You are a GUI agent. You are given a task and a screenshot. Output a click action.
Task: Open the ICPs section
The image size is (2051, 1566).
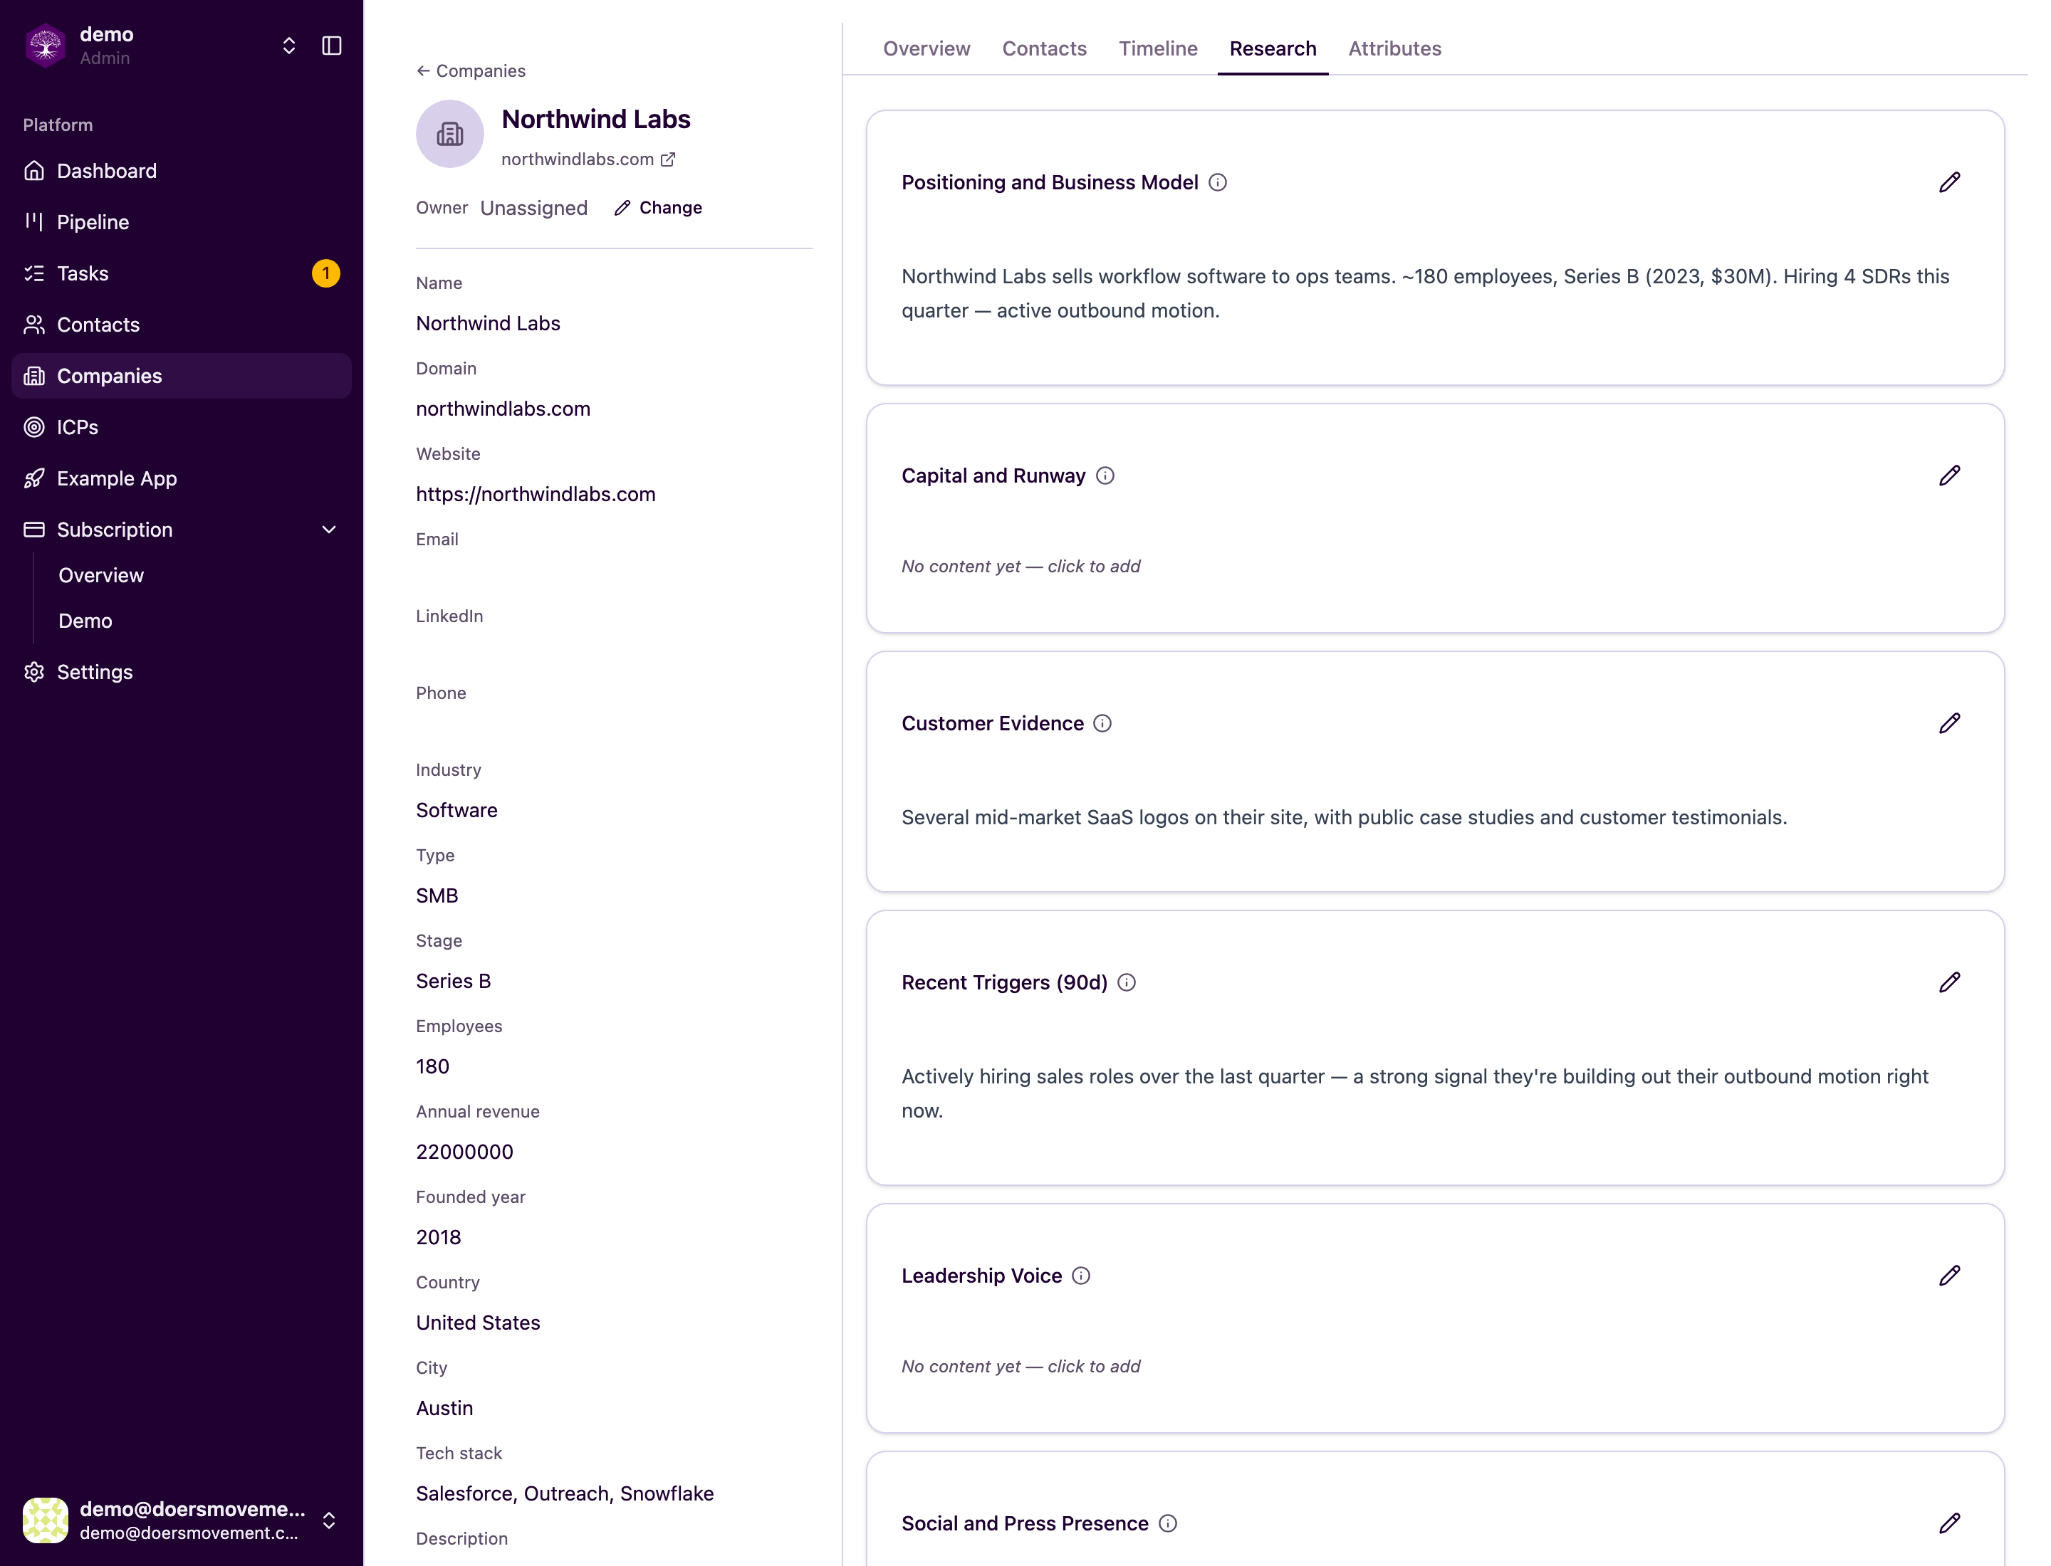(181, 427)
